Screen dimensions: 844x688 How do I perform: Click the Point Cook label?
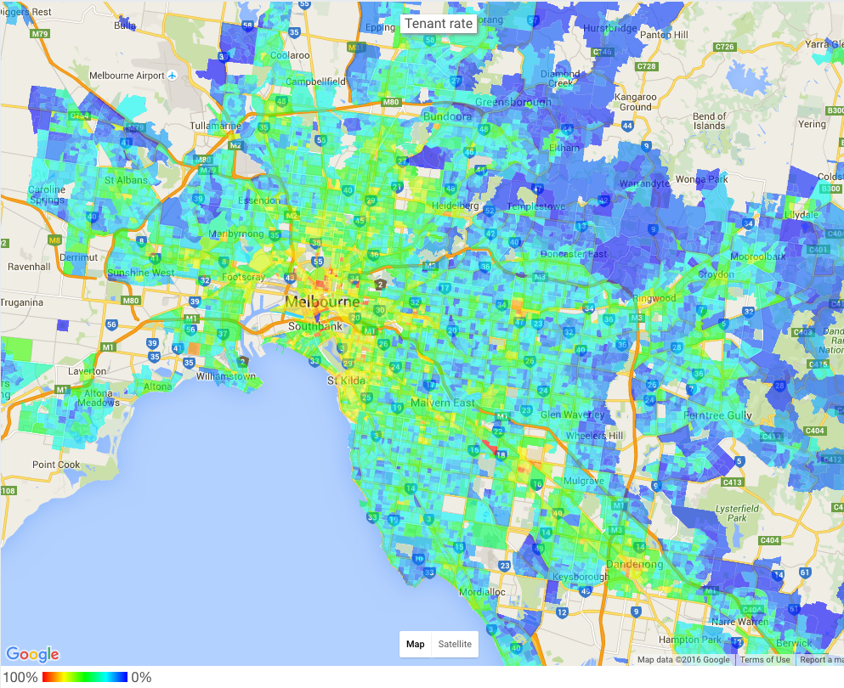coord(56,465)
